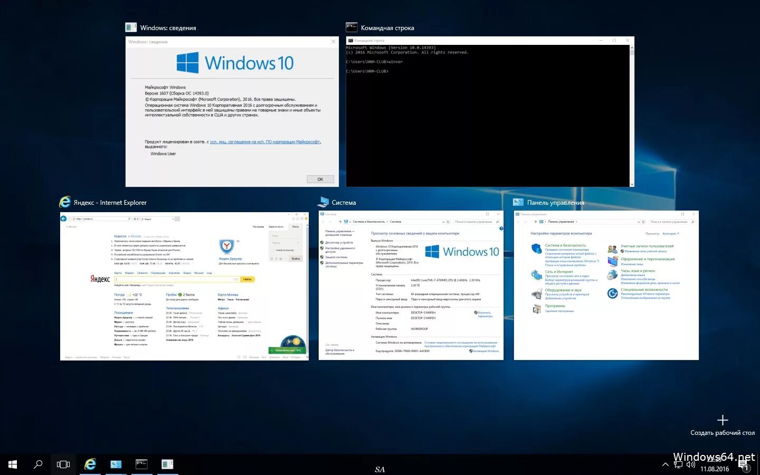Open the network tray icon
Screen dimensions: 760x475
pyautogui.click(x=678, y=465)
